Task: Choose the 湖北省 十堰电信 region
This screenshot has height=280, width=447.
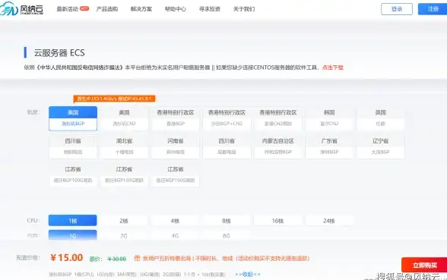Action: click(125, 146)
